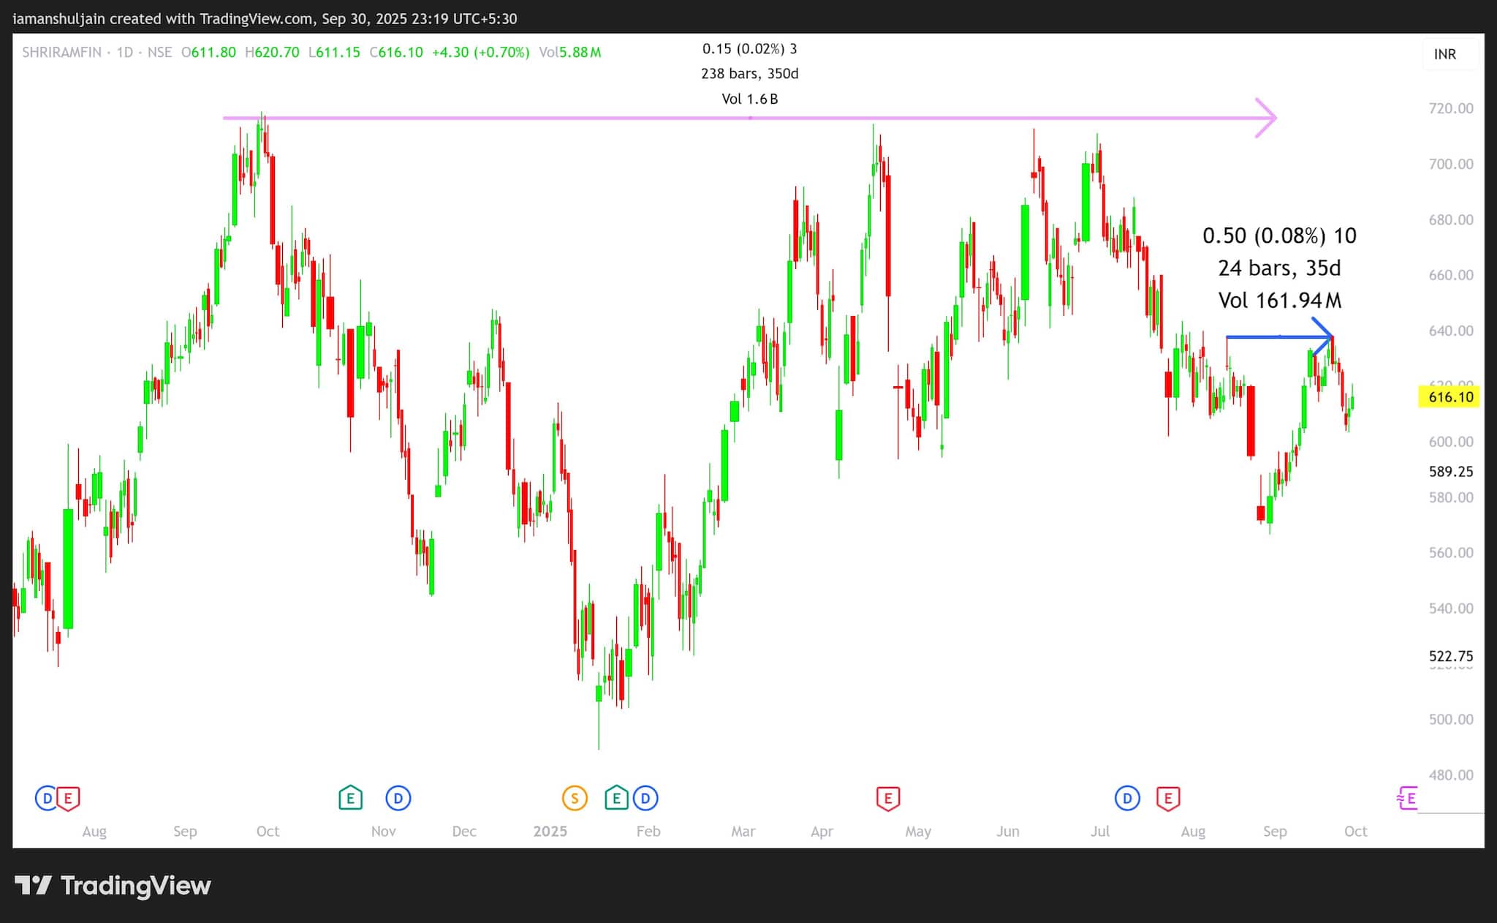
Task: Click the leftmost red E earnings marker
Action: pyautogui.click(x=68, y=798)
